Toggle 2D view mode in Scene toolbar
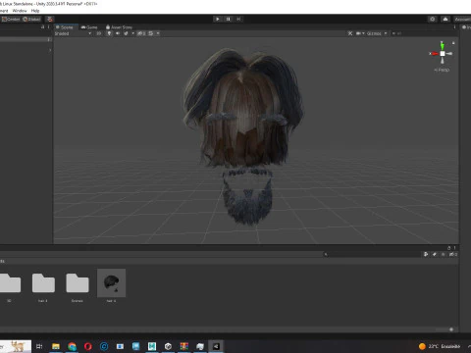 point(99,33)
